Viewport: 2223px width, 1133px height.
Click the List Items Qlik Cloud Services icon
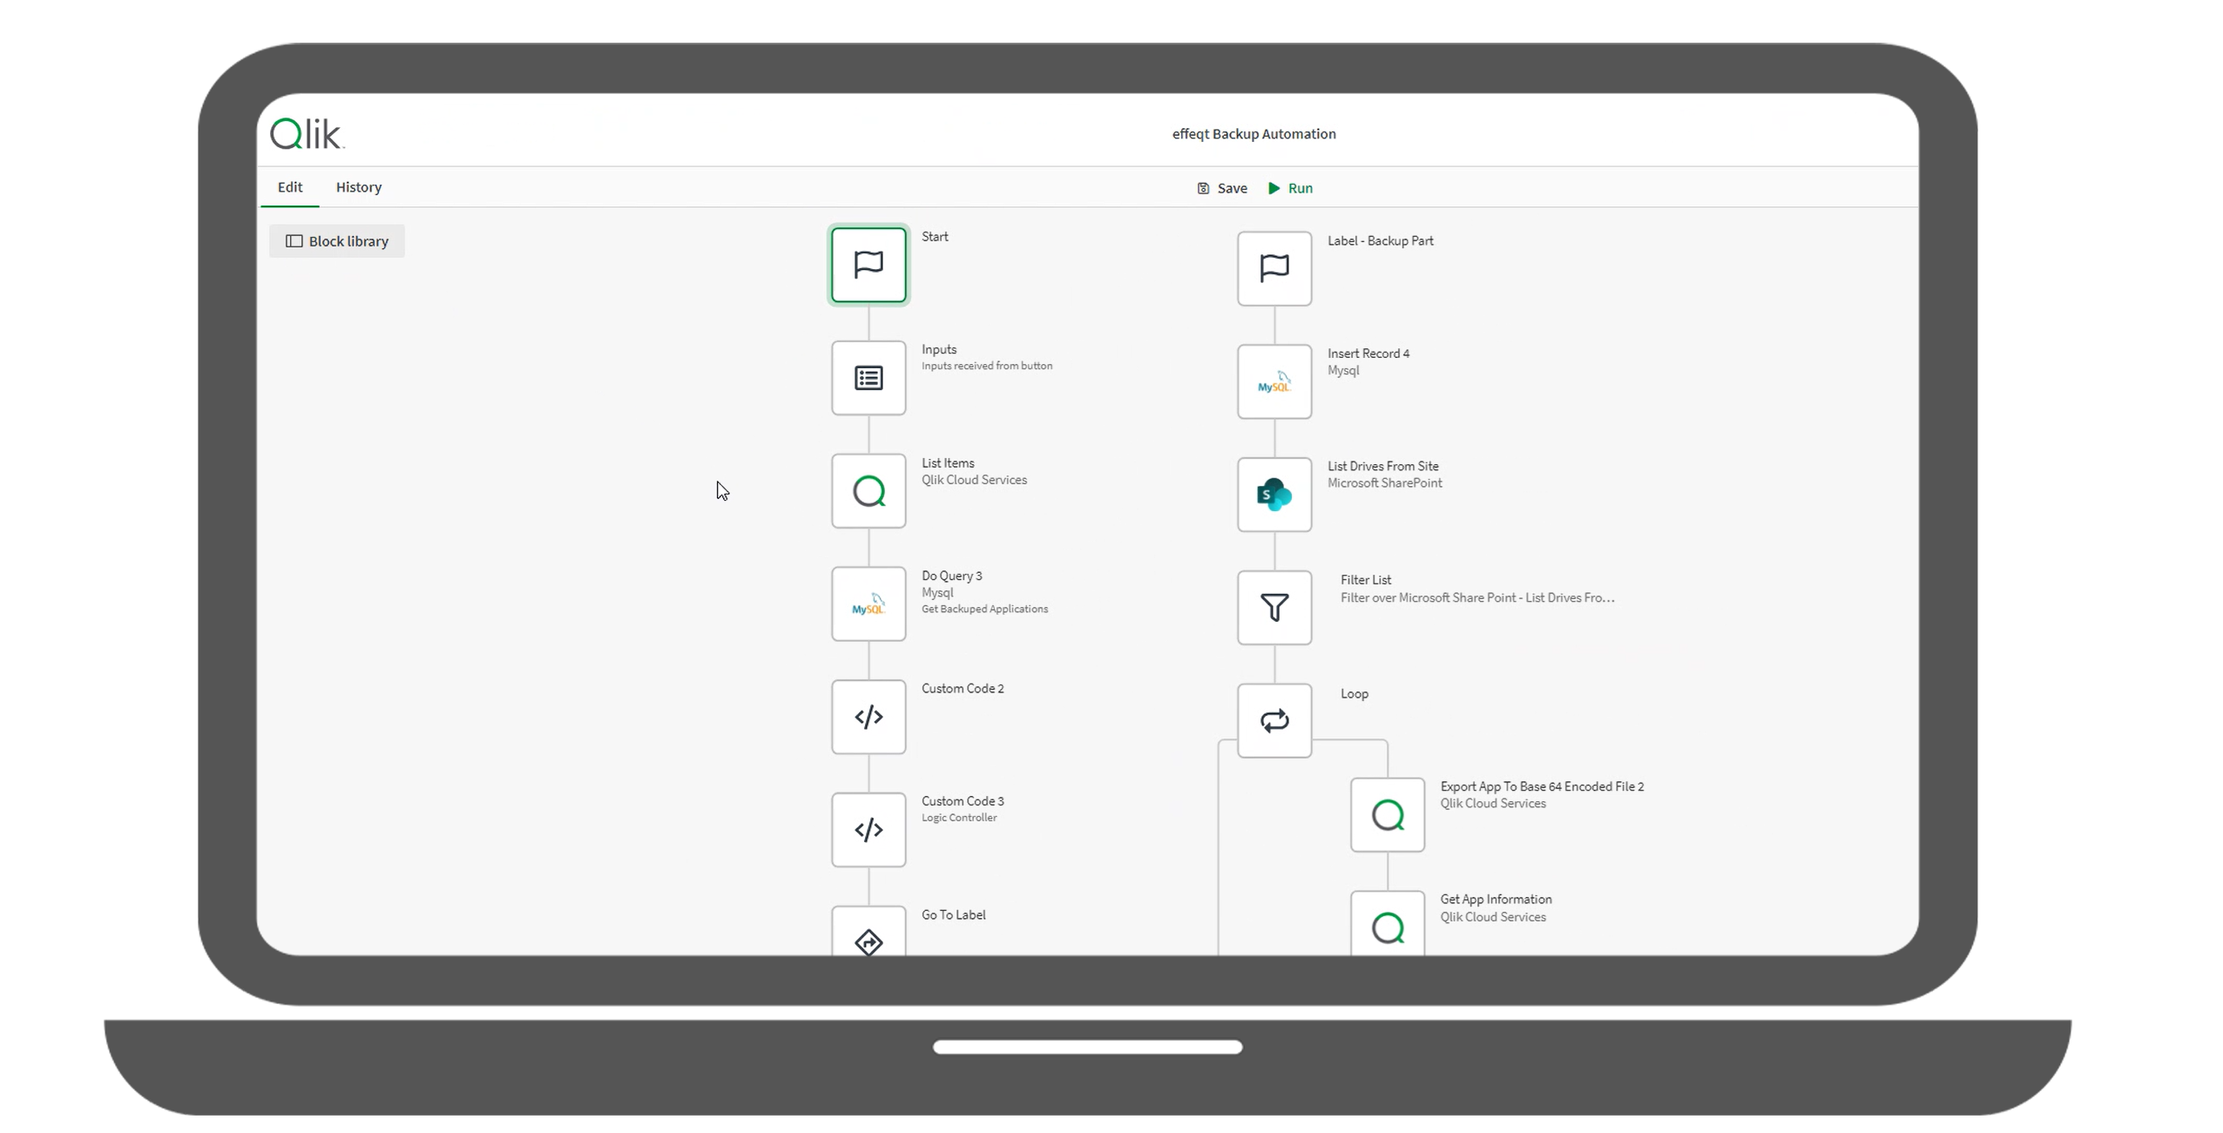pyautogui.click(x=868, y=490)
